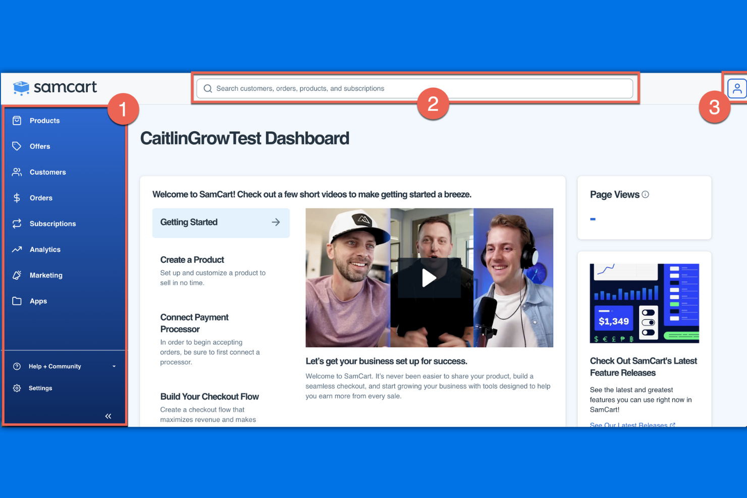Click the Analytics trend icon
This screenshot has height=498, width=747.
click(17, 249)
